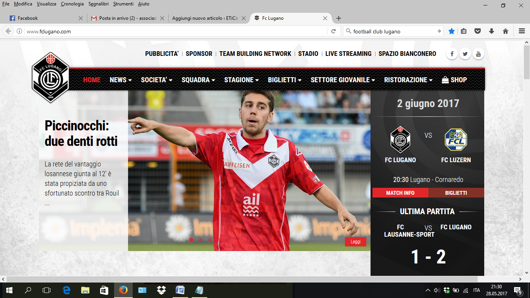530x298 pixels.
Task: Open Dropbox from the taskbar
Action: 161,290
